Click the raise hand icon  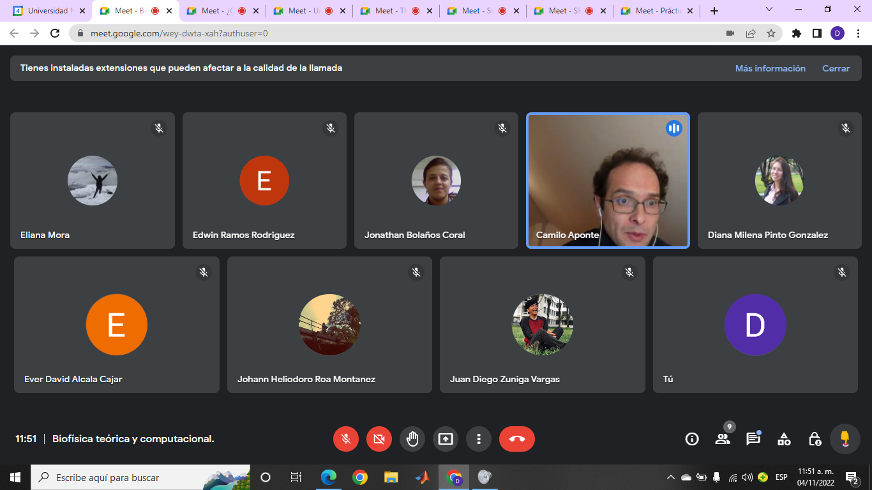point(412,439)
